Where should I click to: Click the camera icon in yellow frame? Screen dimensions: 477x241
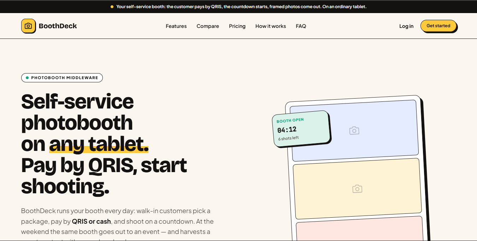357,189
